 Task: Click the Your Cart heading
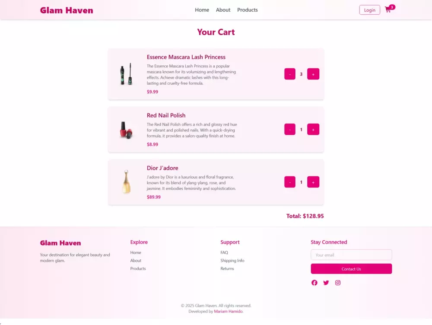point(216,32)
